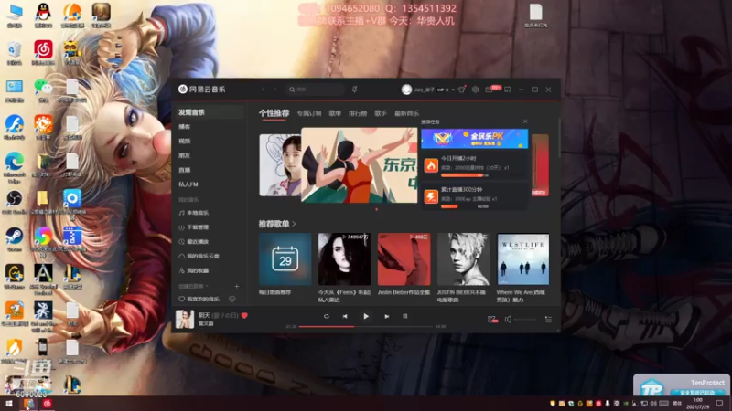Open the messages mail icon with 99+ badge

[490, 89]
